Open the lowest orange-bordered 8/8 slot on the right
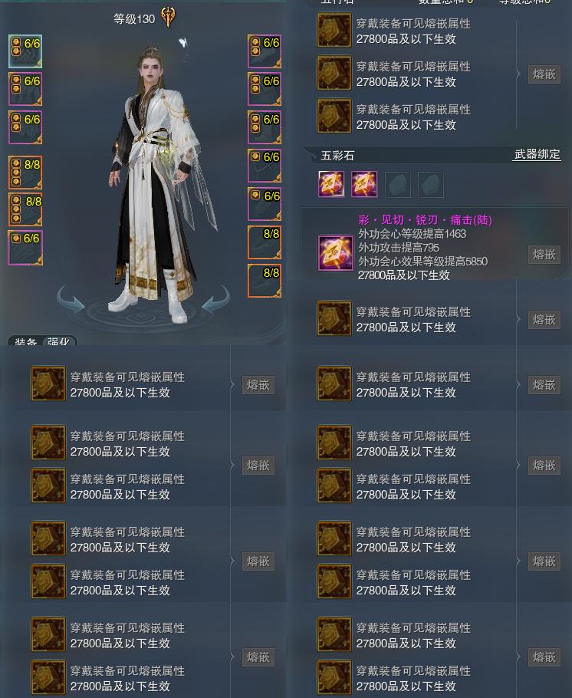The width and height of the screenshot is (572, 698). [265, 281]
